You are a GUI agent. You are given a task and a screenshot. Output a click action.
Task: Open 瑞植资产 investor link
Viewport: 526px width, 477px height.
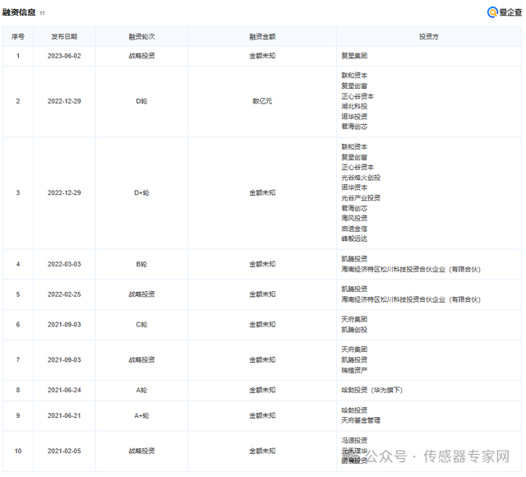(354, 370)
